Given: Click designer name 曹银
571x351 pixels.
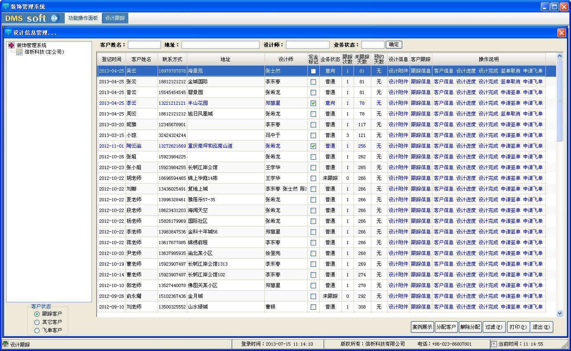Looking at the screenshot, I should (x=270, y=307).
